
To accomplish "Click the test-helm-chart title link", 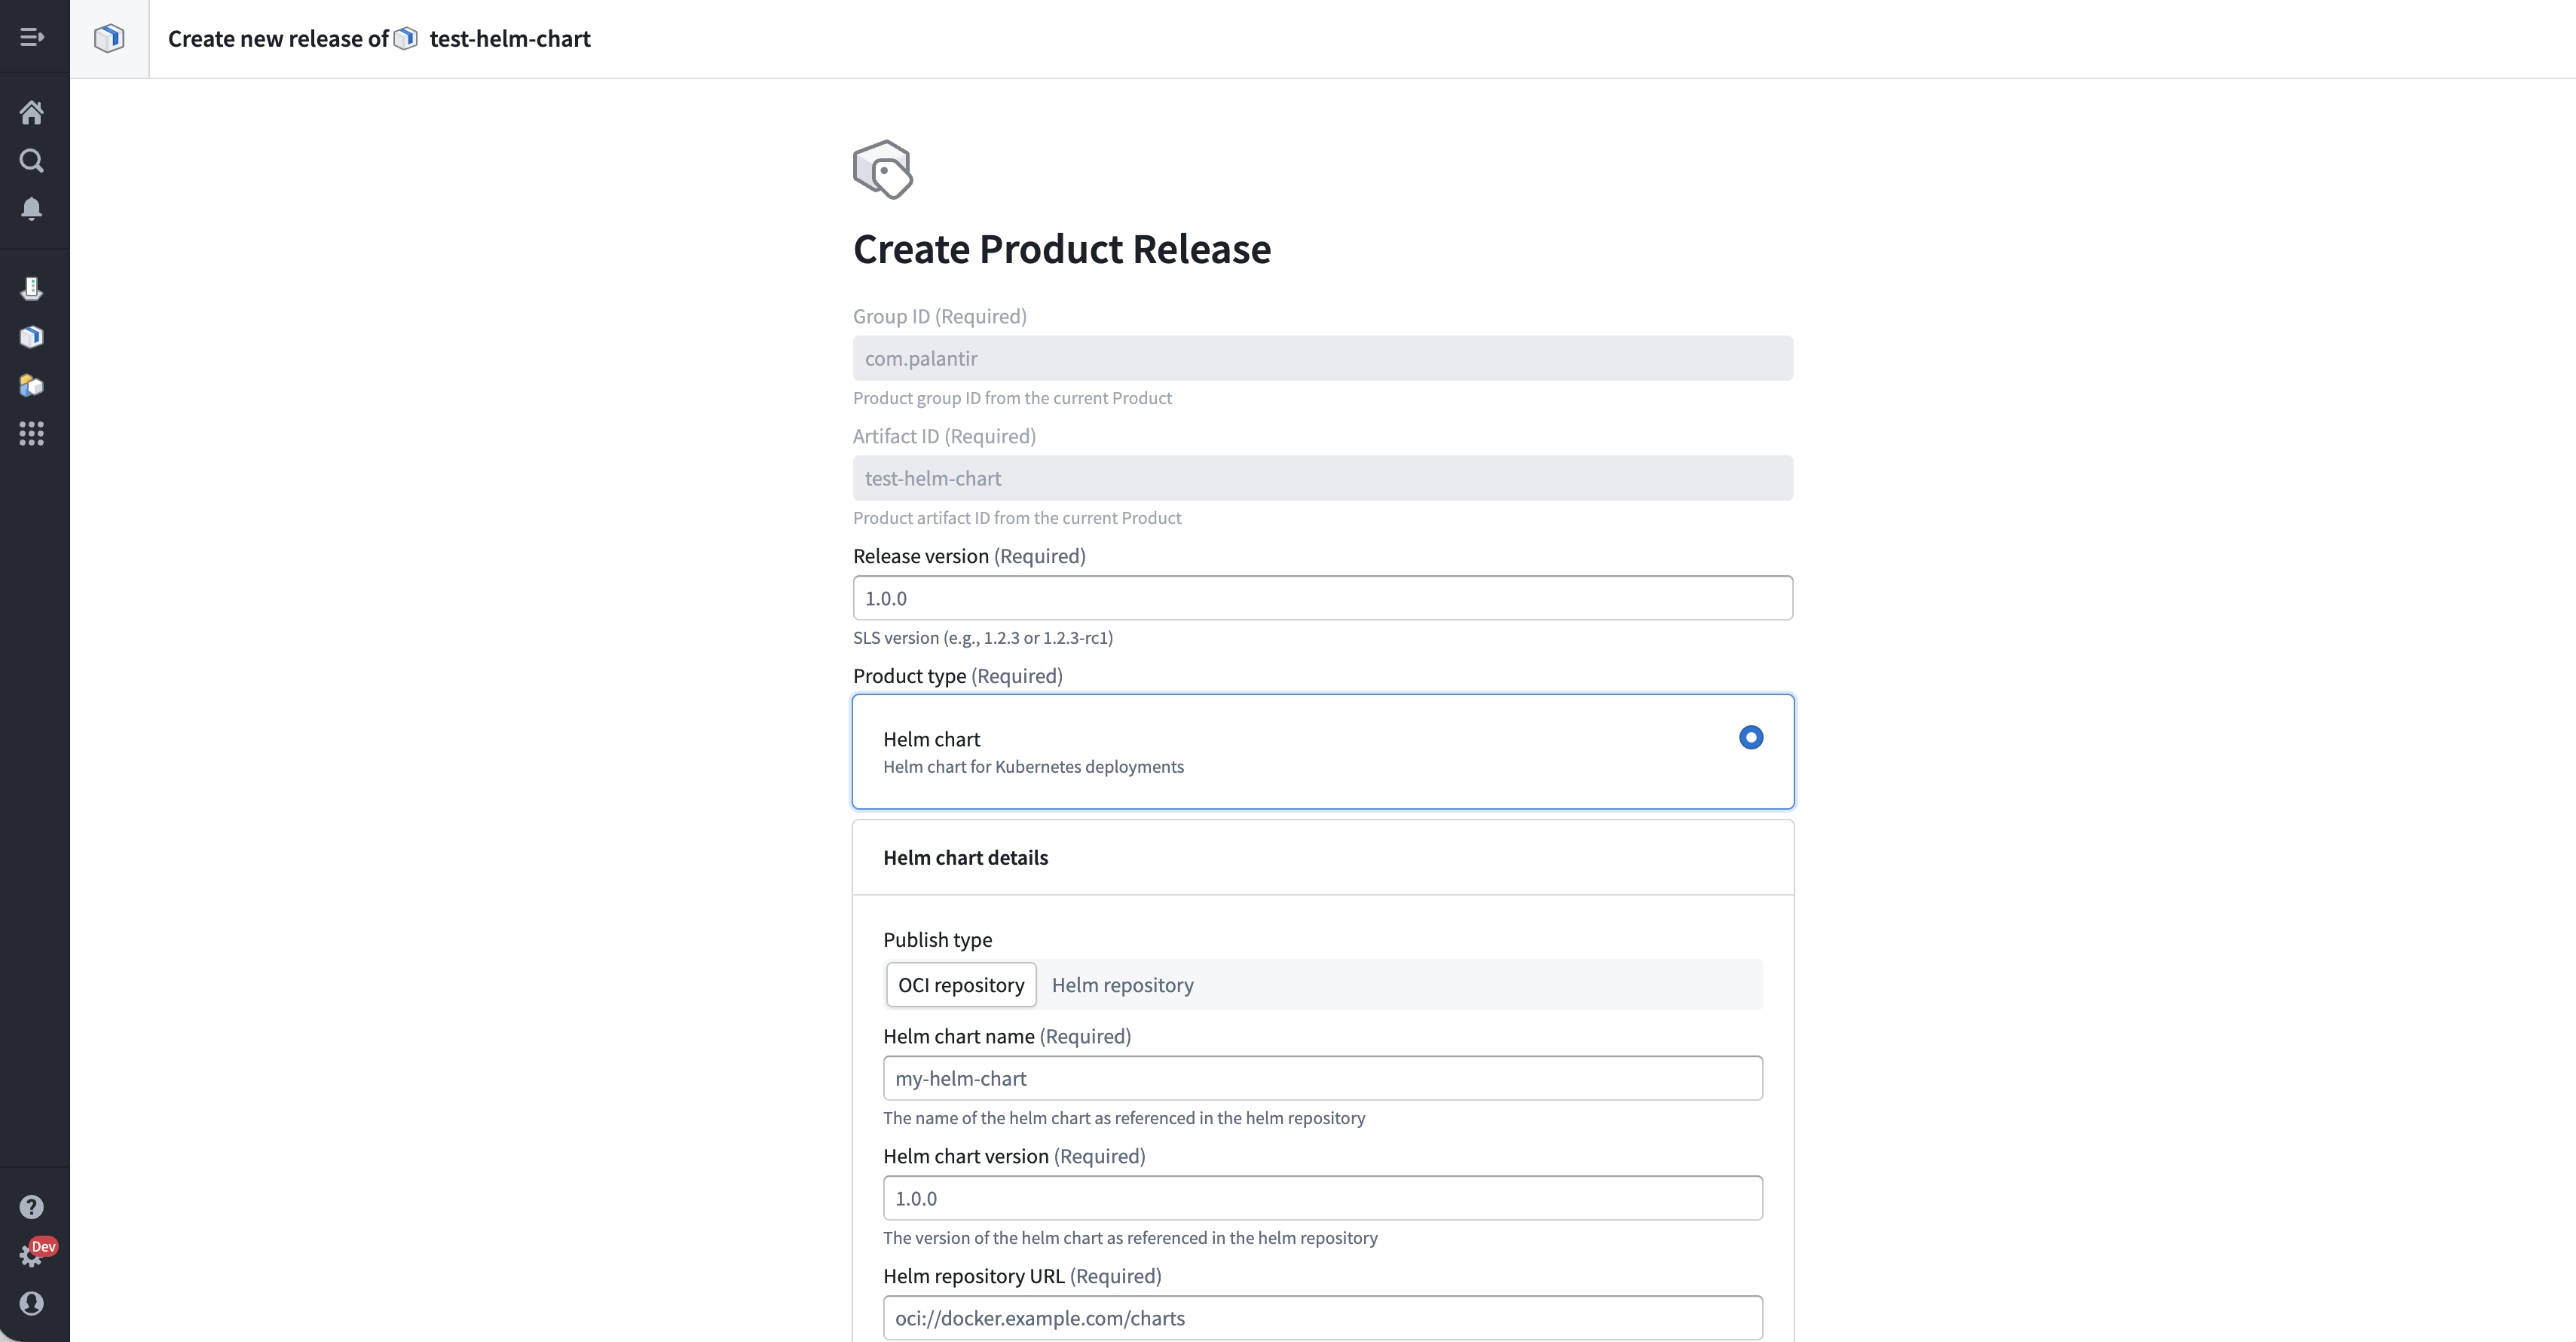I will 510,38.
